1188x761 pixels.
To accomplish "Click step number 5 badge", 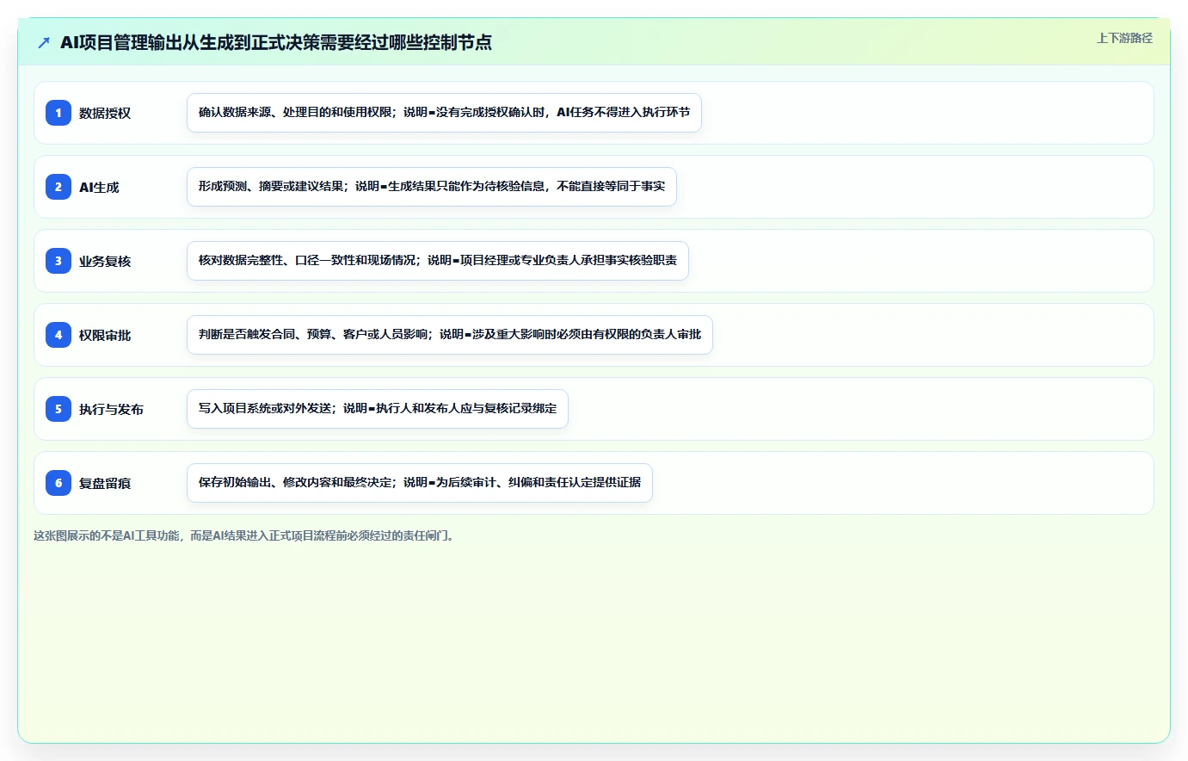I will [58, 409].
